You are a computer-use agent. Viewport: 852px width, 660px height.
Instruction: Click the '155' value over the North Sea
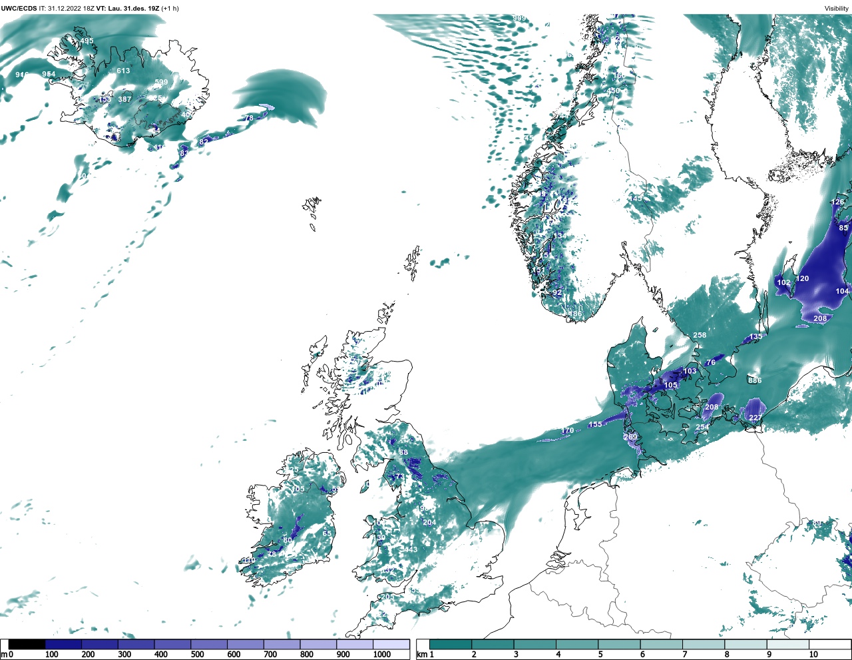click(x=595, y=424)
